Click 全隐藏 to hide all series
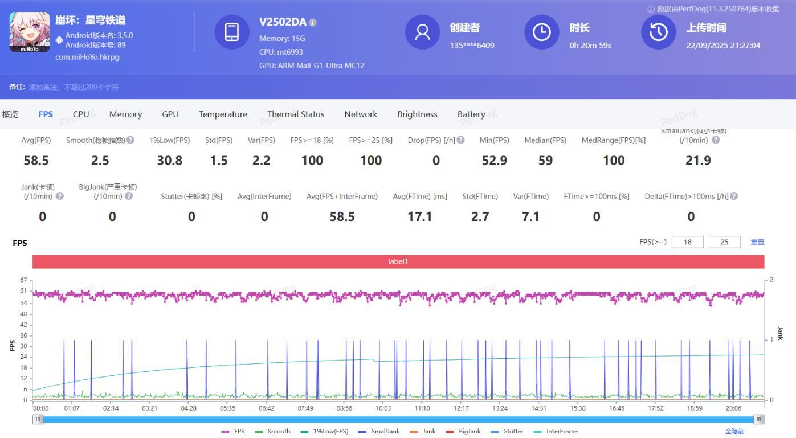 734,432
